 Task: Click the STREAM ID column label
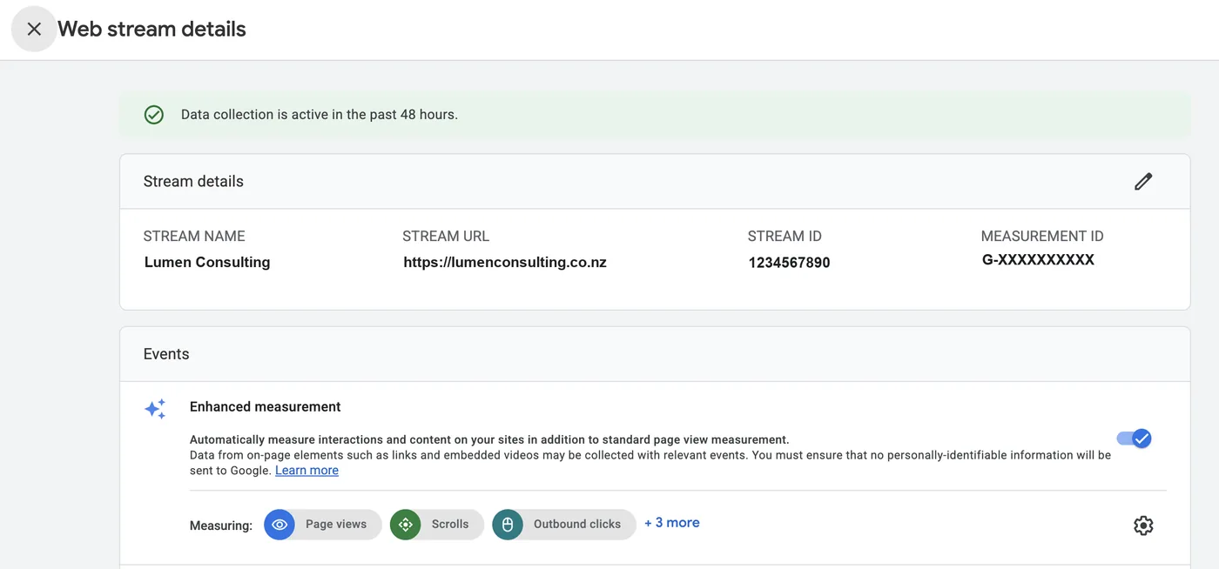[x=785, y=236]
